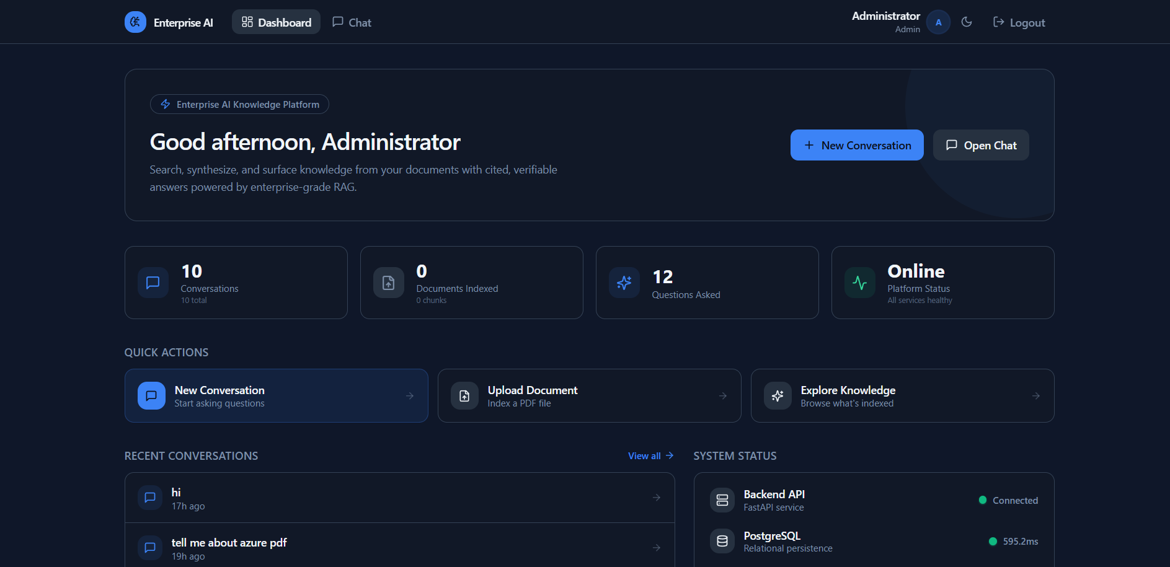Click the 'Good afternoon, Administrator' heading
Screen dimensions: 1170x567
(305, 142)
